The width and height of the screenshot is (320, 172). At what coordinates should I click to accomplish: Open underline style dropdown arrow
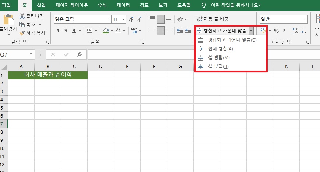click(x=80, y=31)
